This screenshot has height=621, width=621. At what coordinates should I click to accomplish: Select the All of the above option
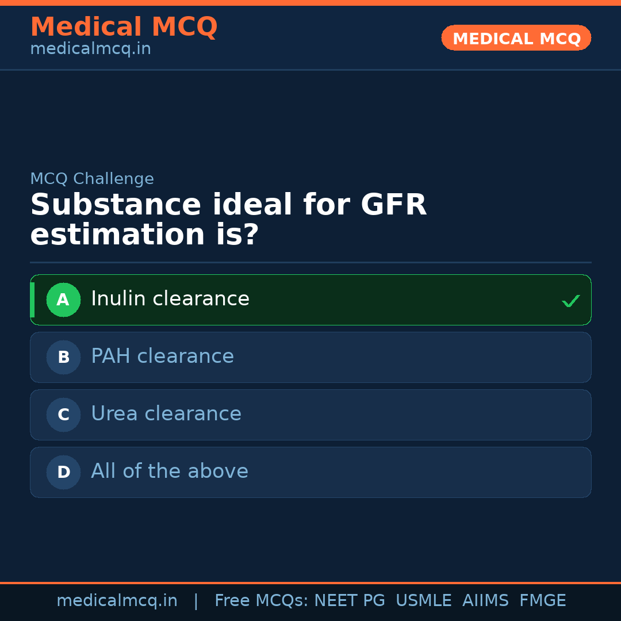click(x=170, y=471)
